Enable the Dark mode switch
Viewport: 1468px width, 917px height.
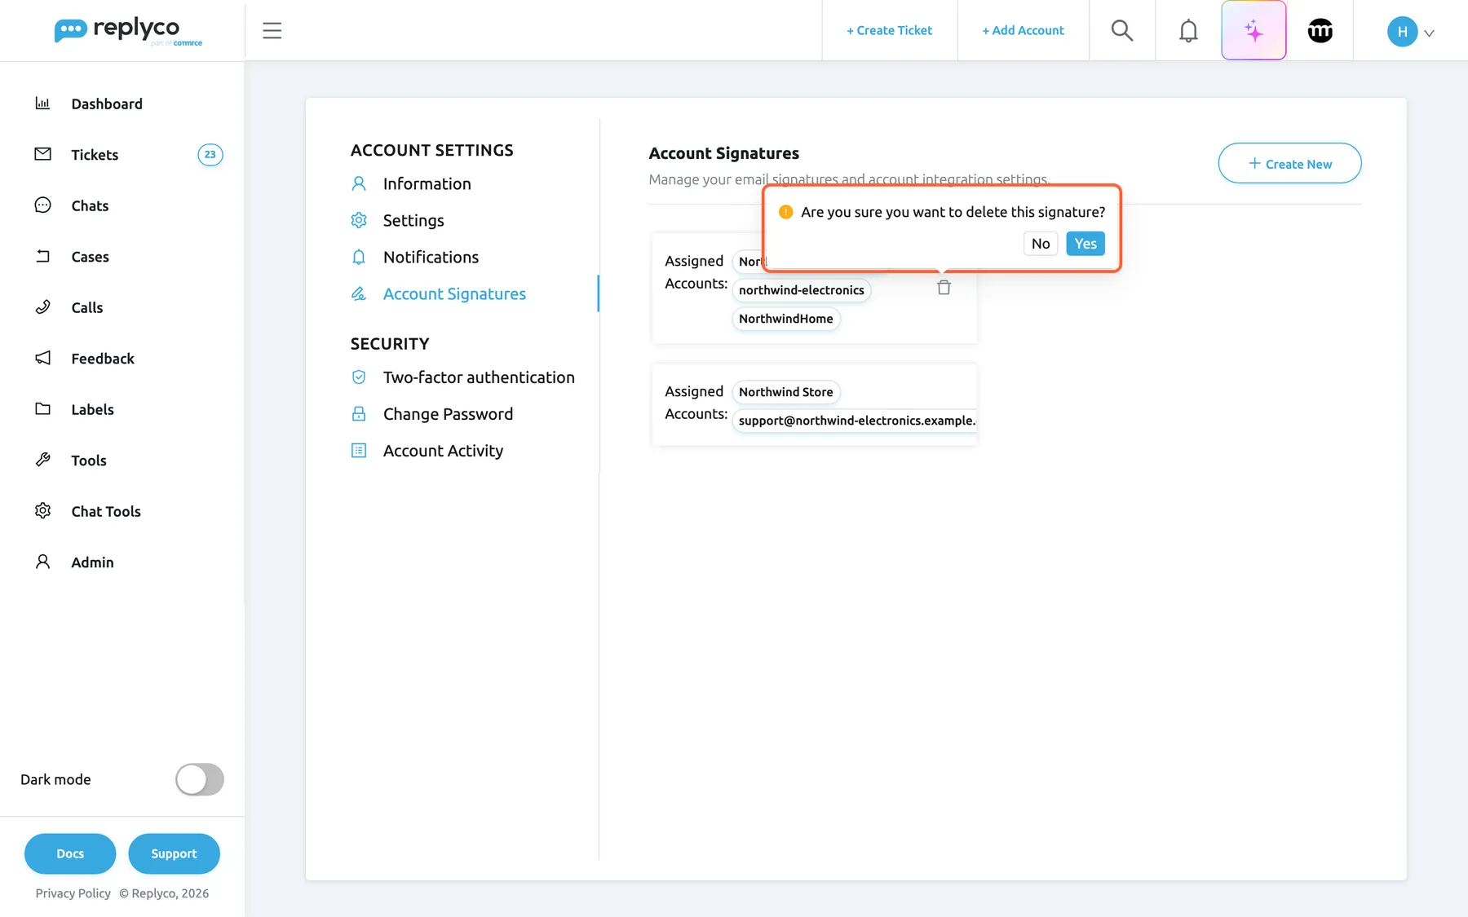(199, 779)
